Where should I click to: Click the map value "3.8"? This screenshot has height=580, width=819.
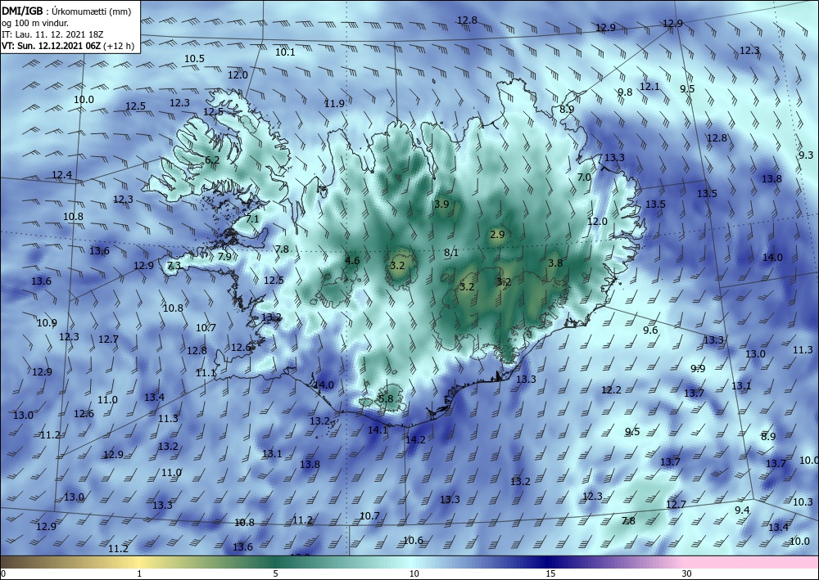click(555, 263)
